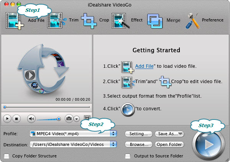230x162 pixels.
Task: Click the Profile: label
Action: click(x=10, y=134)
